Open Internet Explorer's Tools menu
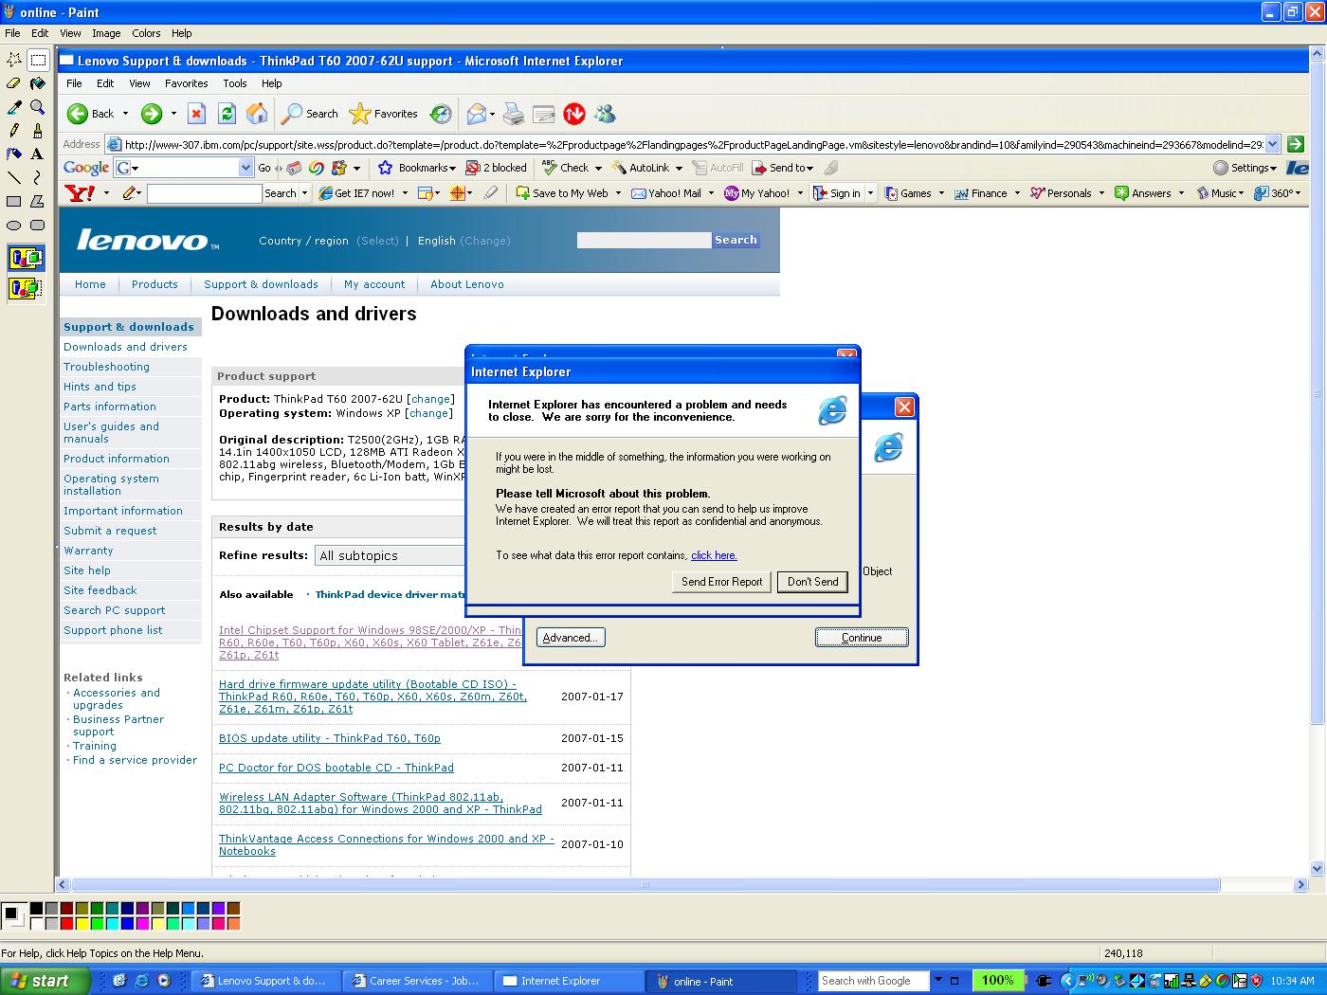The width and height of the screenshot is (1327, 995). point(235,83)
